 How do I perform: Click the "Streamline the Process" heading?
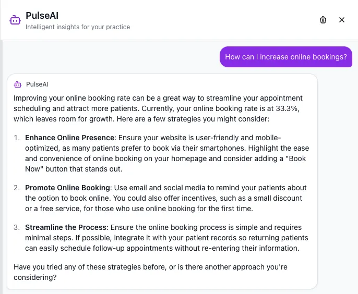(66, 227)
